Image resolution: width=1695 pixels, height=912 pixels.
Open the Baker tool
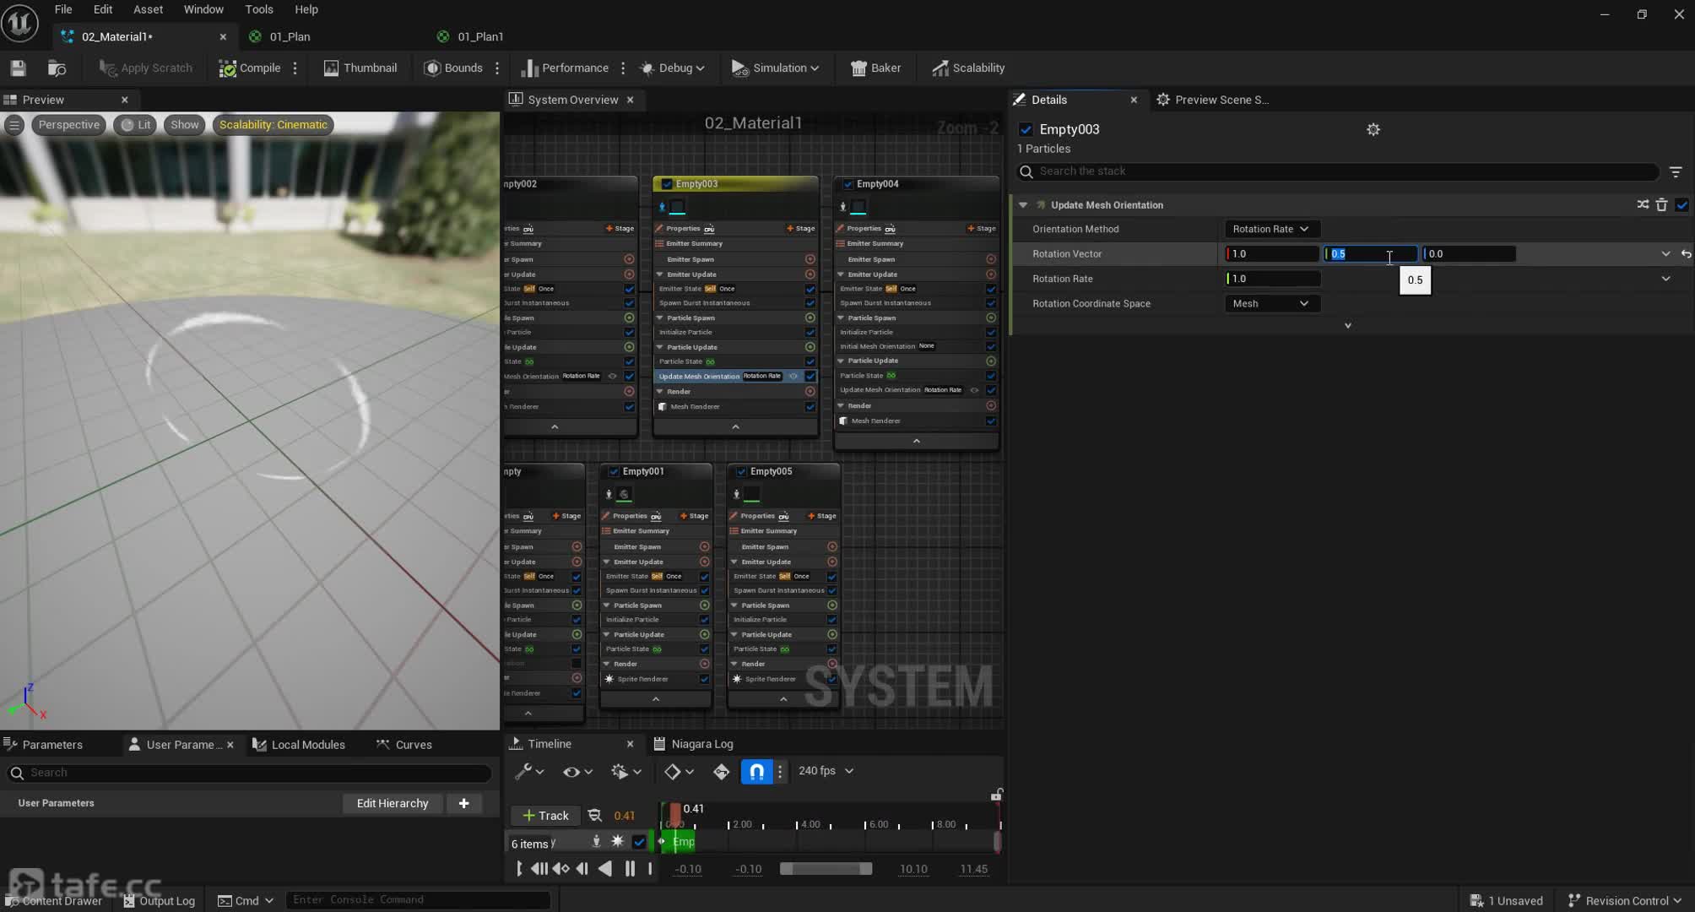pos(875,68)
